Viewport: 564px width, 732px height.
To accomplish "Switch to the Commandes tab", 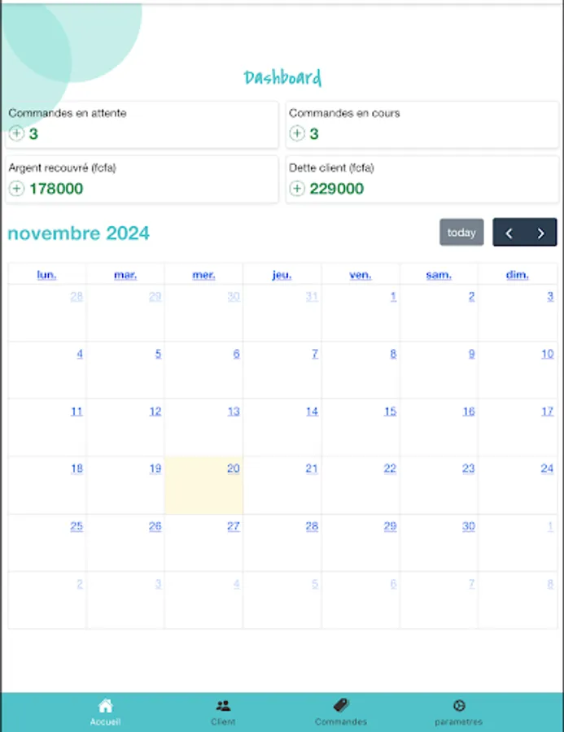I will coord(340,712).
